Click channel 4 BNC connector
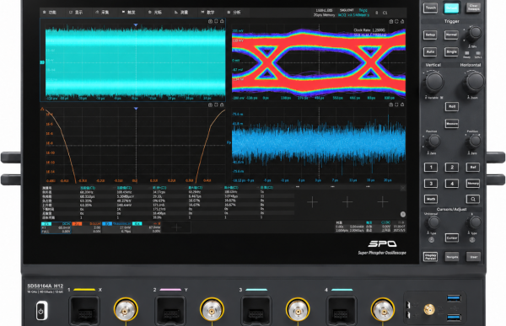This screenshot has width=506, height=326. 382,309
